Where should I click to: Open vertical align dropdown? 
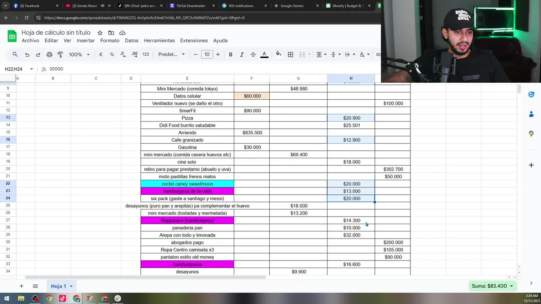click(x=336, y=54)
